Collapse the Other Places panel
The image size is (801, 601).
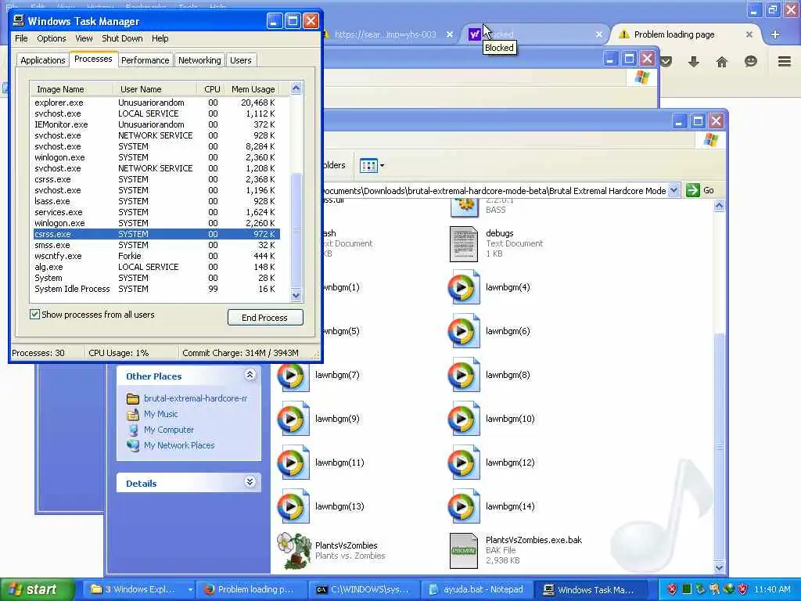coord(250,375)
